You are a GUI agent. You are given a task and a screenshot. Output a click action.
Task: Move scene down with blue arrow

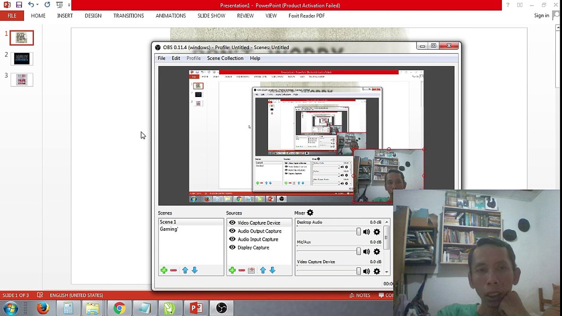tap(195, 270)
